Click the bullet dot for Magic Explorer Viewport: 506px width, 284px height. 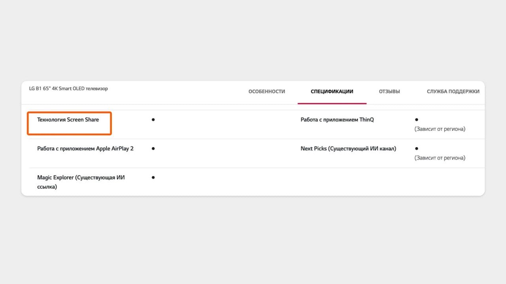click(x=153, y=177)
